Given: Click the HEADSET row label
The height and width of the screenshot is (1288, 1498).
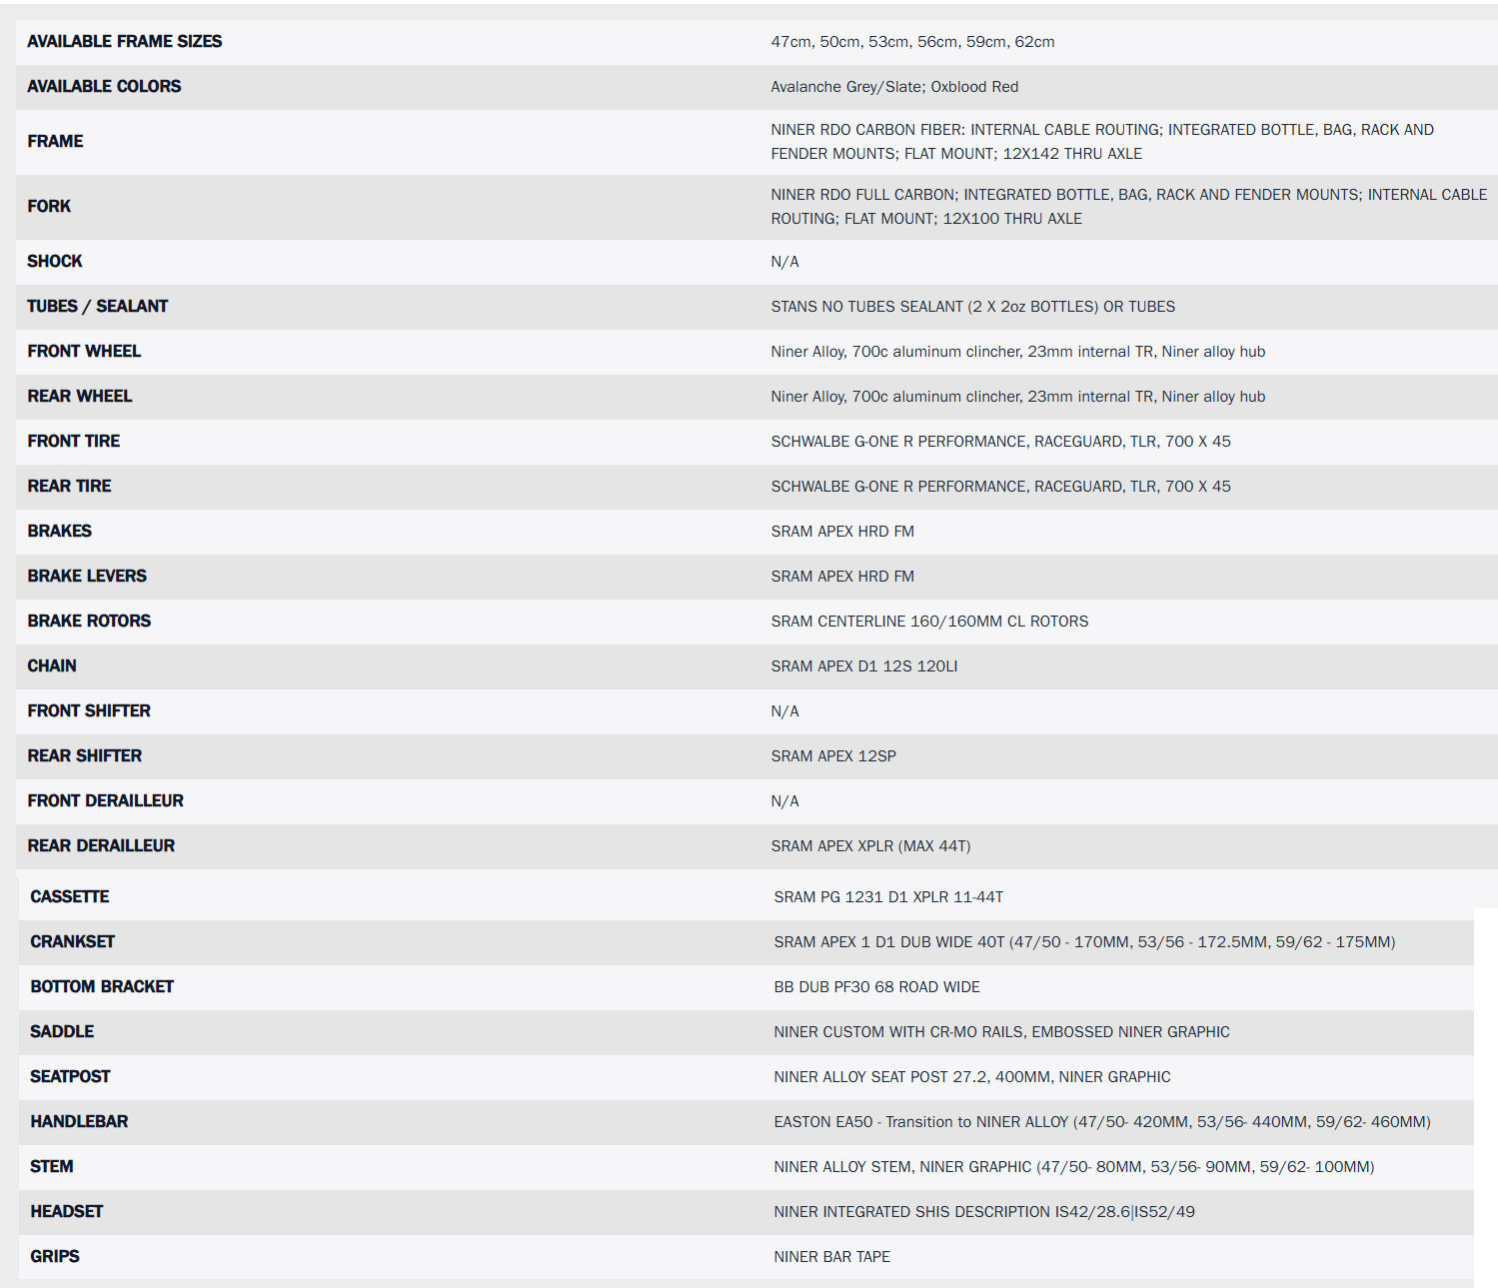Looking at the screenshot, I should [x=66, y=1211].
